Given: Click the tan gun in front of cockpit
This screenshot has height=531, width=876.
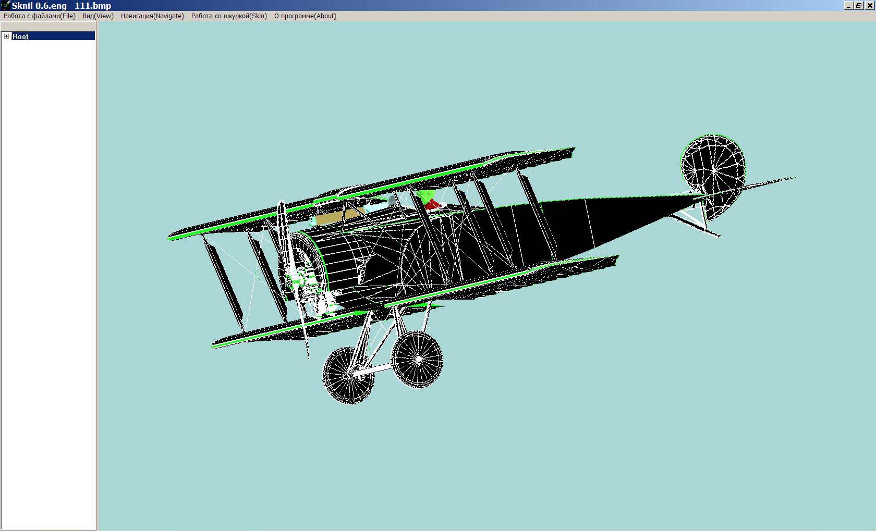Looking at the screenshot, I should pyautogui.click(x=339, y=215).
